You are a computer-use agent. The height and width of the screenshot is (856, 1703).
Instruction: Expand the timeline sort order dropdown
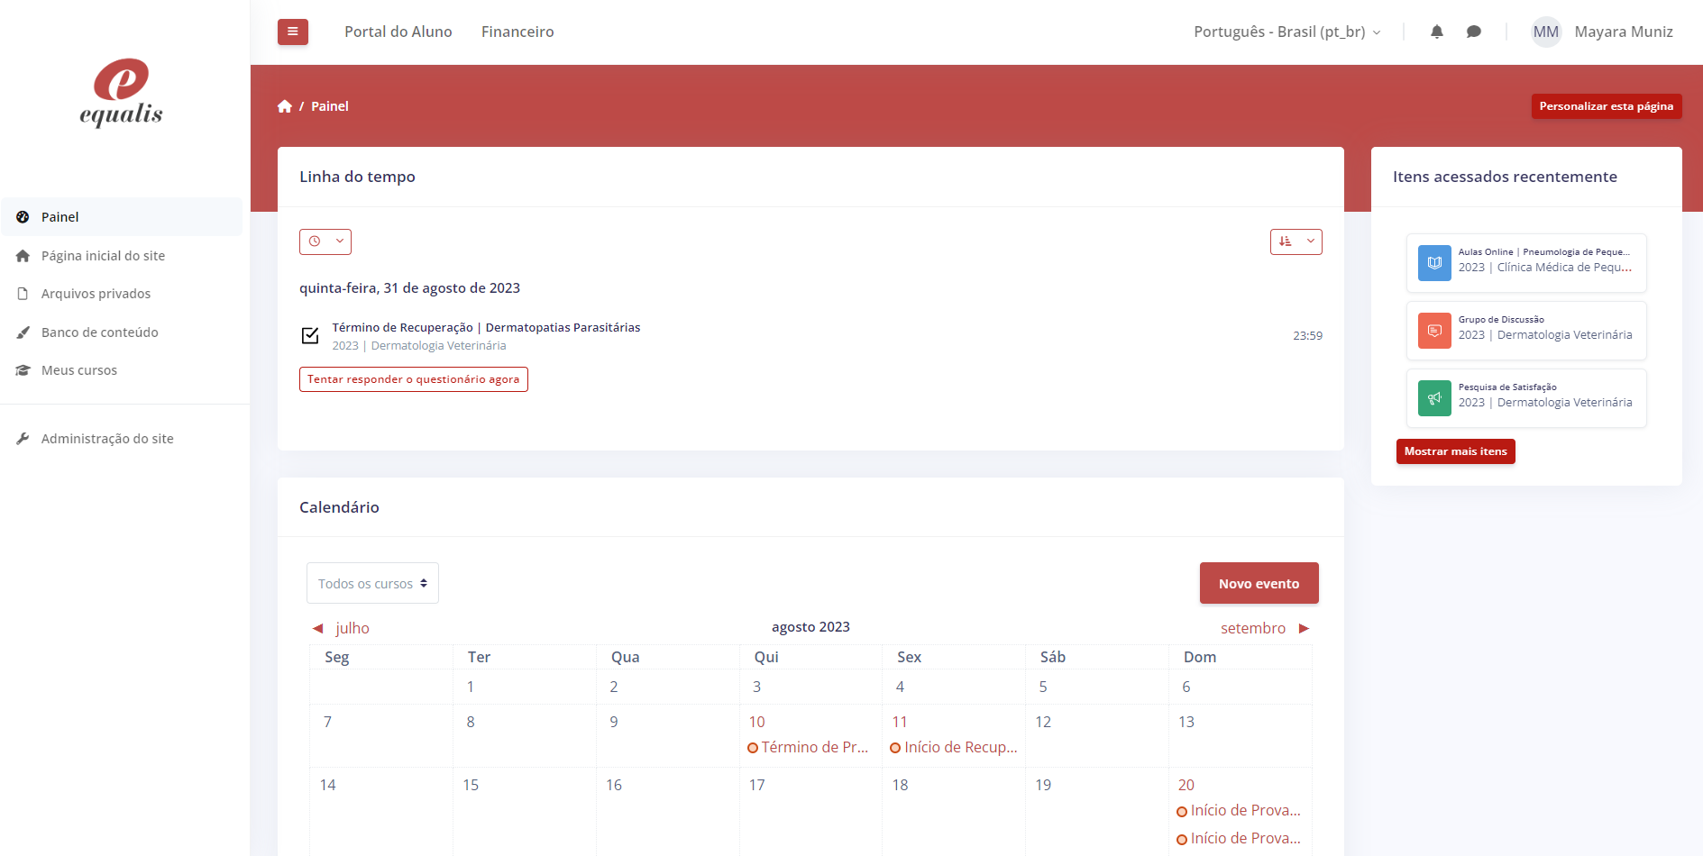(x=1296, y=241)
